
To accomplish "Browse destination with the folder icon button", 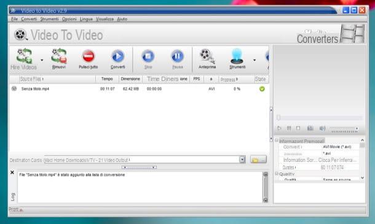I will 258,160.
